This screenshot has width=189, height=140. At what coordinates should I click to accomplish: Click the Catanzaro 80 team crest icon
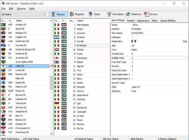(x=3, y=41)
